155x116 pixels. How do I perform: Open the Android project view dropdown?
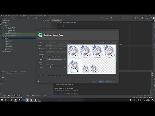tap(6, 20)
